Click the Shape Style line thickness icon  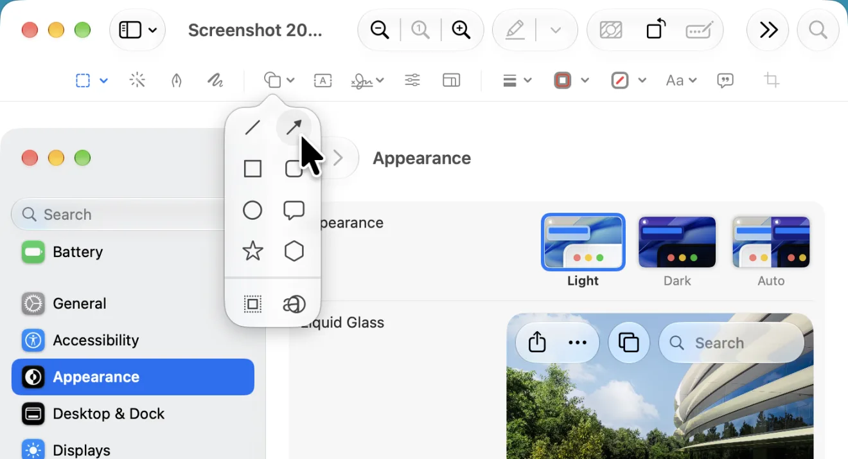tap(509, 80)
